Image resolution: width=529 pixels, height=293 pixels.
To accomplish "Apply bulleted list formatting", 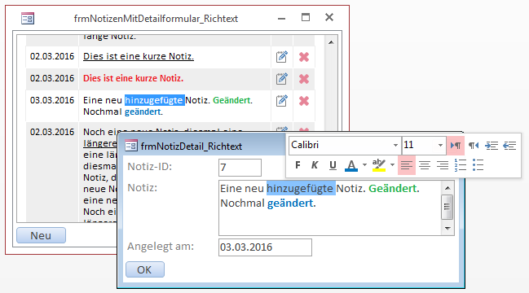I will point(478,165).
